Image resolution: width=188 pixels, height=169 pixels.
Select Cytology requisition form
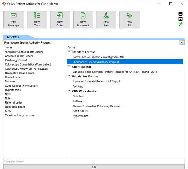pyautogui.click(x=78, y=87)
